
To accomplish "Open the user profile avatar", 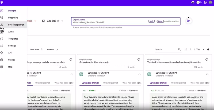I will (211, 2).
